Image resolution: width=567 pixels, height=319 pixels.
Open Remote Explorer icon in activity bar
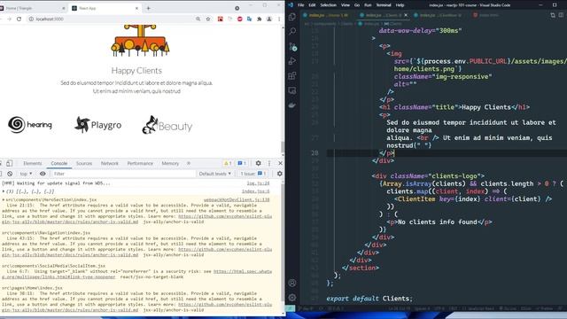pyautogui.click(x=292, y=90)
